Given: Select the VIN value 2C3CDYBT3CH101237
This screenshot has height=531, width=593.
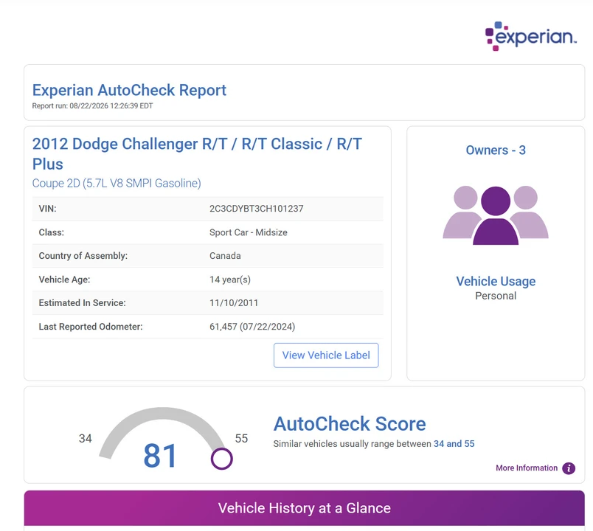Looking at the screenshot, I should (x=257, y=209).
